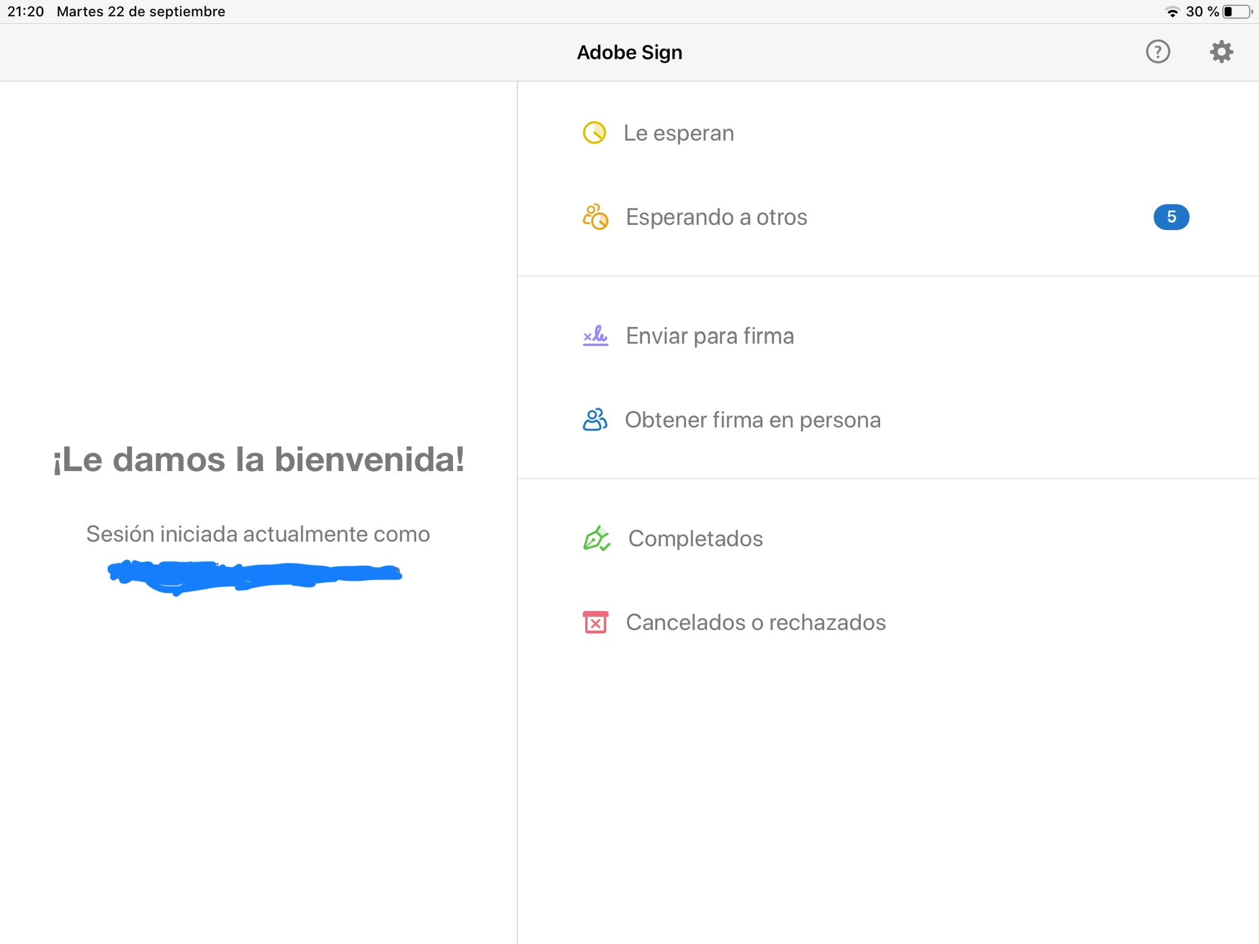Image resolution: width=1259 pixels, height=944 pixels.
Task: Show Cancelados o rechazados agreements
Action: point(755,622)
